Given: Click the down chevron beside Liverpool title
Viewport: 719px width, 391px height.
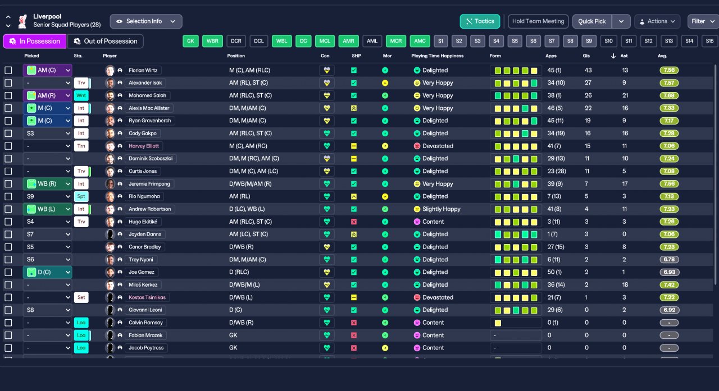Looking at the screenshot, I should coord(8,26).
